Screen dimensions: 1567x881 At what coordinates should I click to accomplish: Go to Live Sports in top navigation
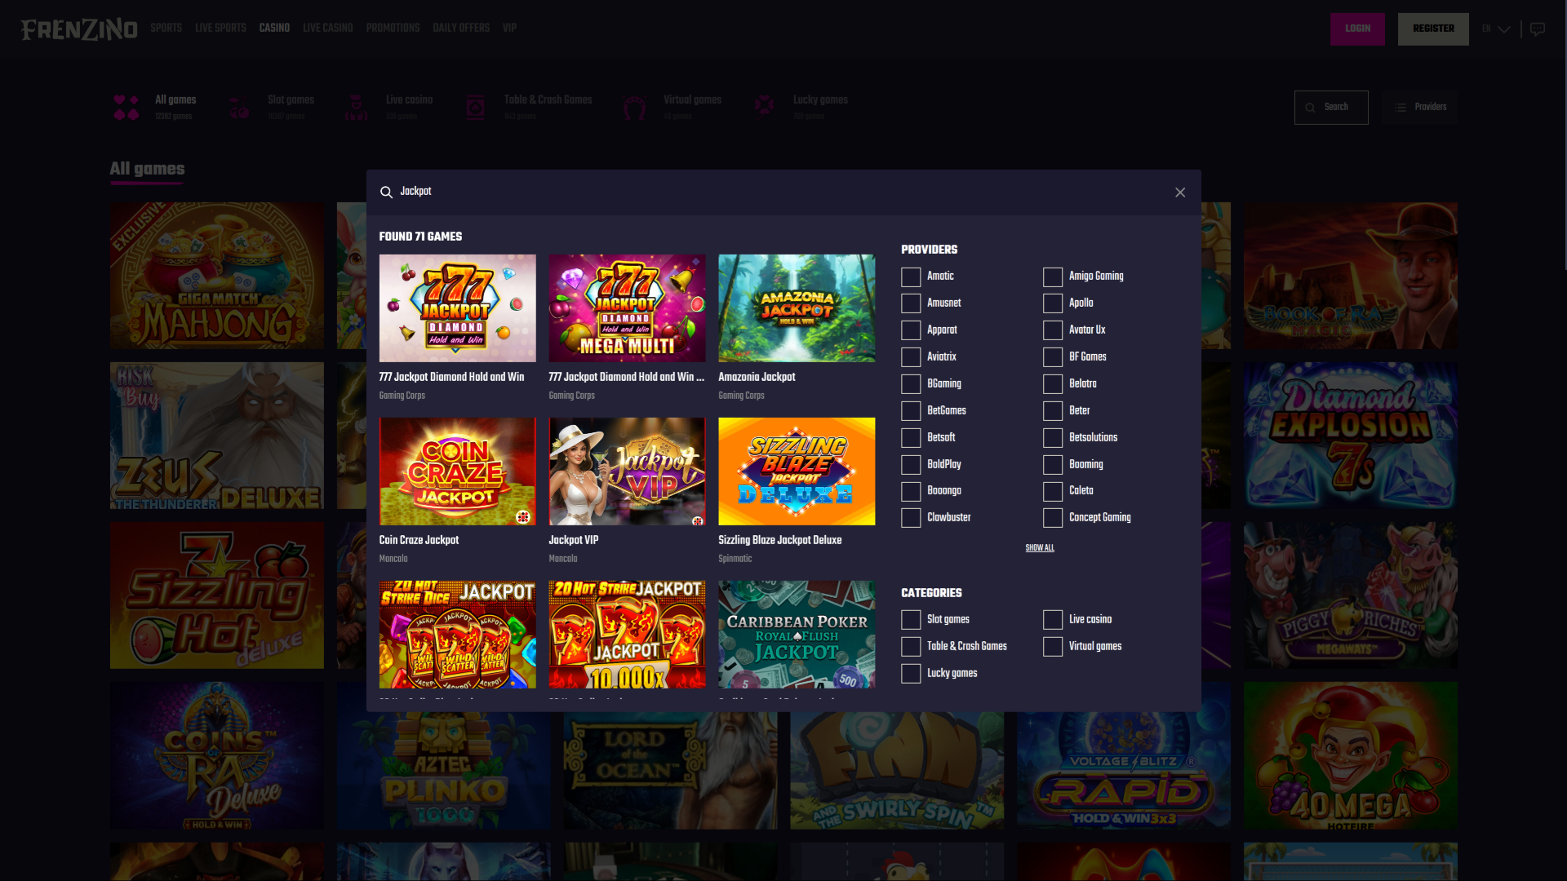(x=220, y=29)
